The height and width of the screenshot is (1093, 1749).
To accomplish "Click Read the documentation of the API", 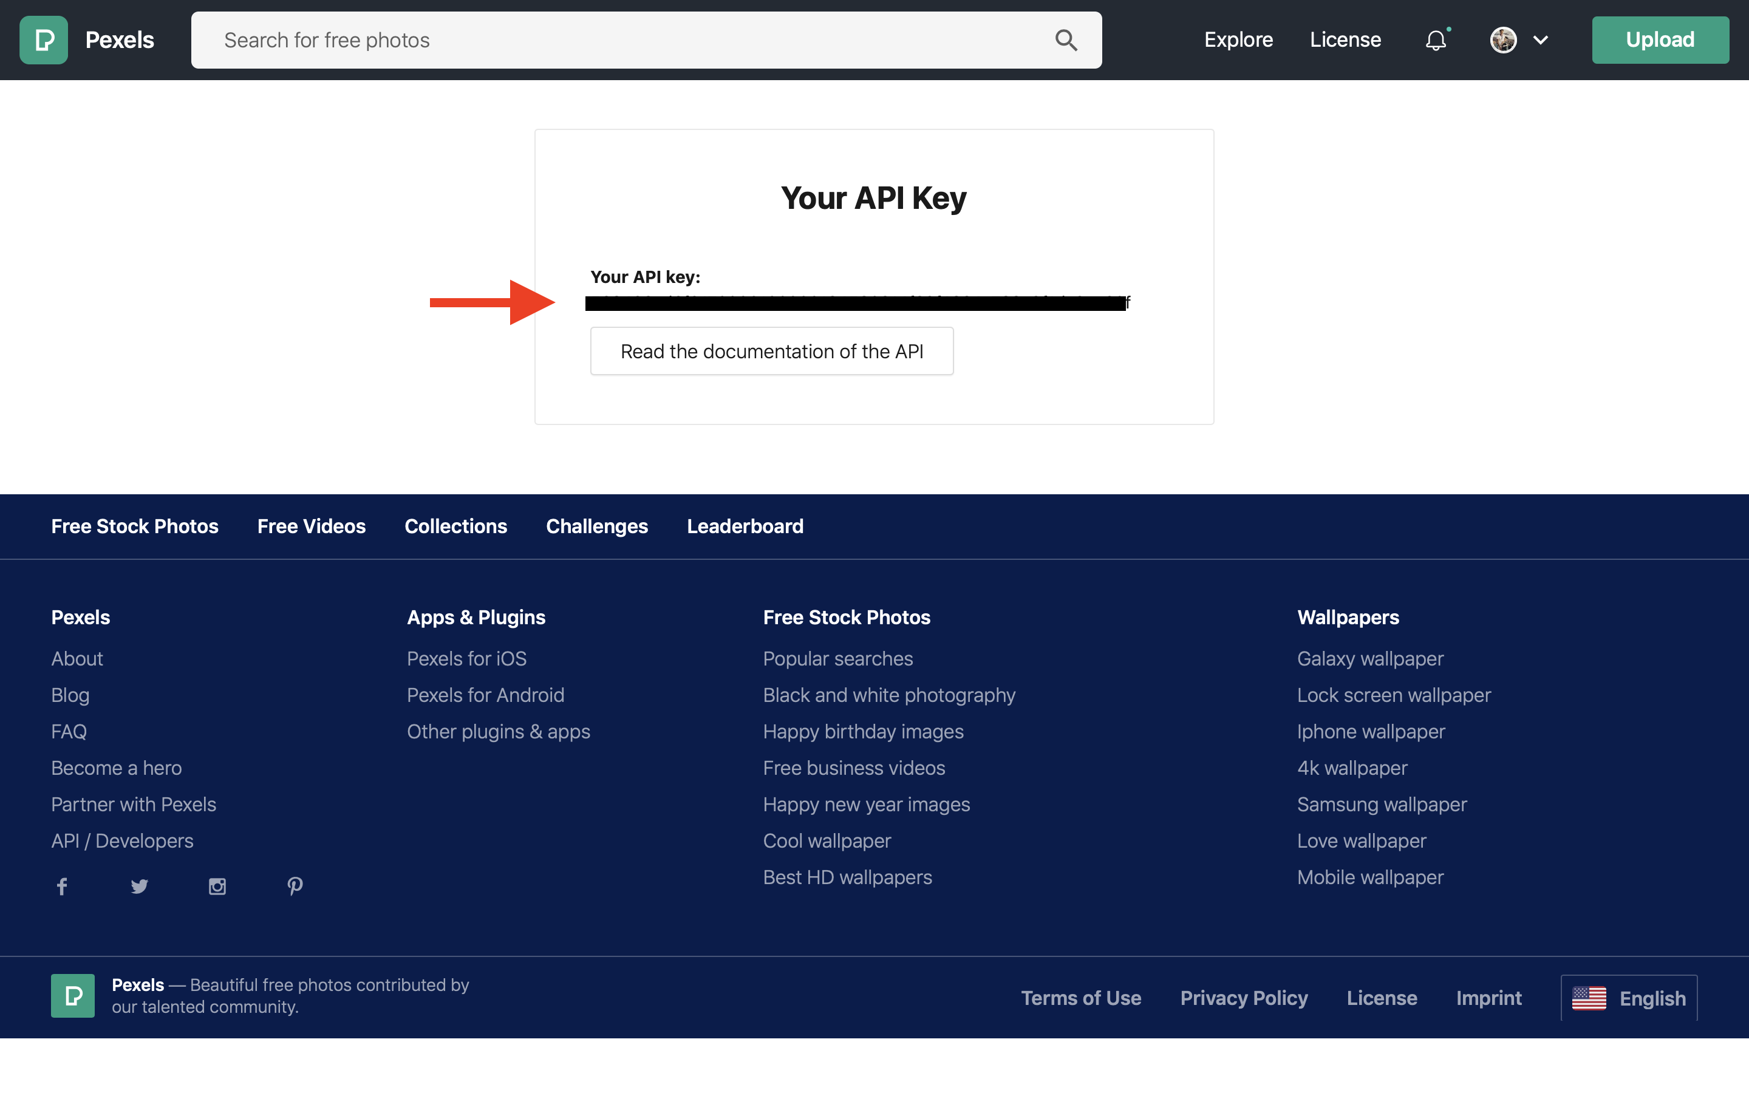I will pos(771,352).
